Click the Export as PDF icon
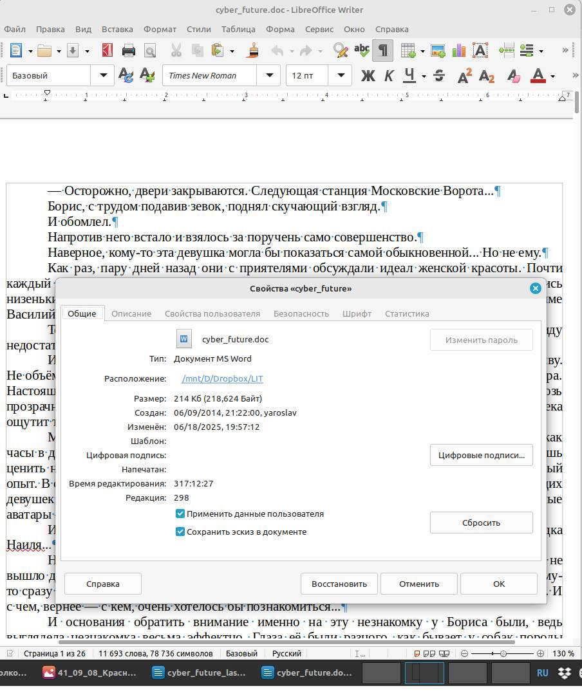 pos(108,51)
